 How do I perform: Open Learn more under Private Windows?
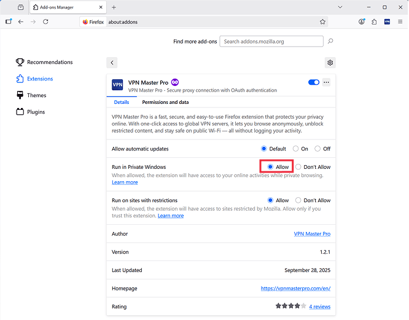[125, 182]
